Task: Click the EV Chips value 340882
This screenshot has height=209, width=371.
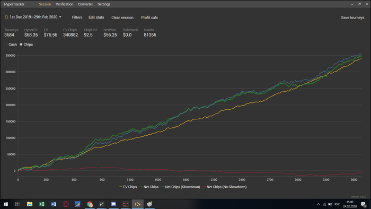Action: tap(70, 35)
